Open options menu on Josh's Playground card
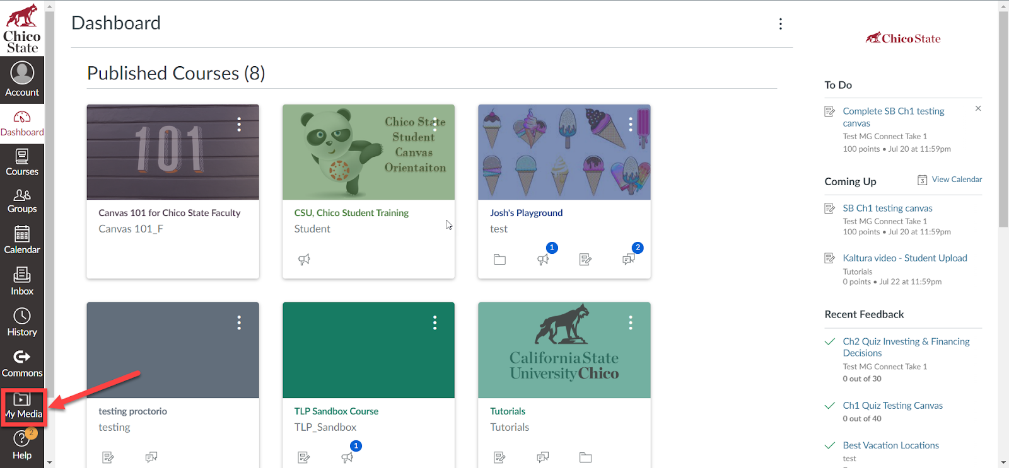 pos(631,125)
